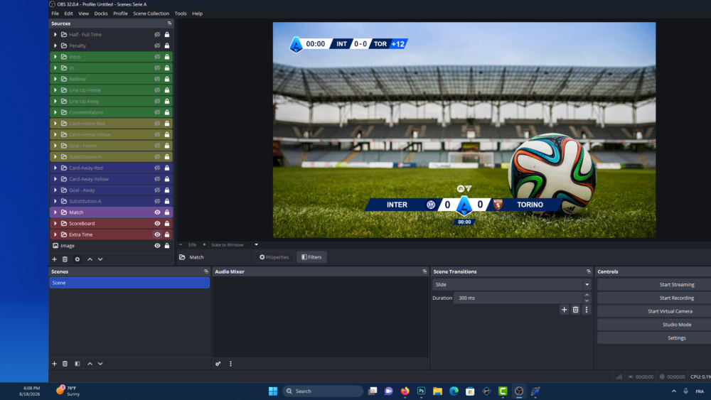
Task: Zoom in the preview with the plus icon
Action: 204,244
